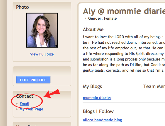Image resolution: width=165 pixels, height=126 pixels.
Task: Open the profile photo thumbnail
Action: point(42,30)
